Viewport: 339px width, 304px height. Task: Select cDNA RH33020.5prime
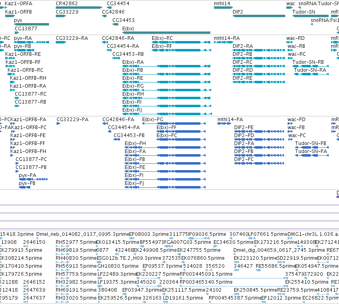pos(76,298)
